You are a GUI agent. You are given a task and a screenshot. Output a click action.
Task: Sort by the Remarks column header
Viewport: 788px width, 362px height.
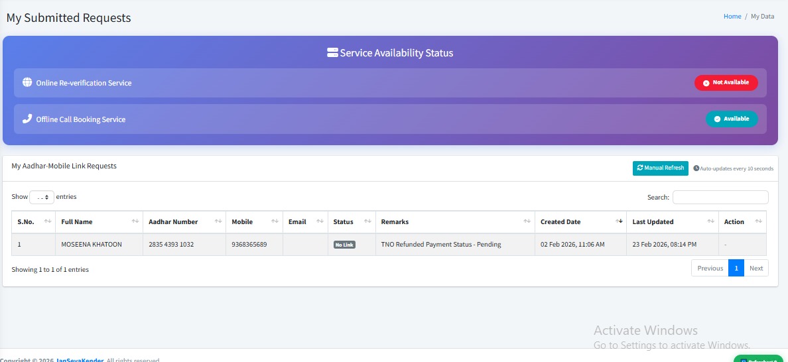click(x=395, y=221)
